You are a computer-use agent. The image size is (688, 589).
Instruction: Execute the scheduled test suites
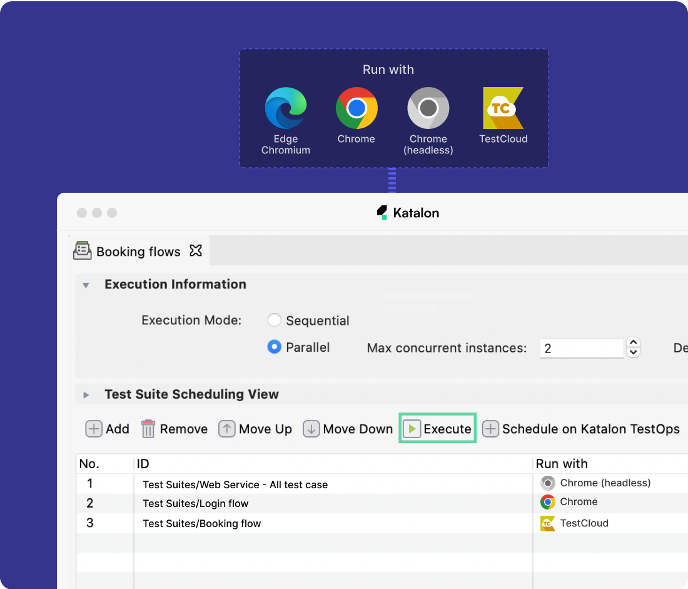coord(437,428)
